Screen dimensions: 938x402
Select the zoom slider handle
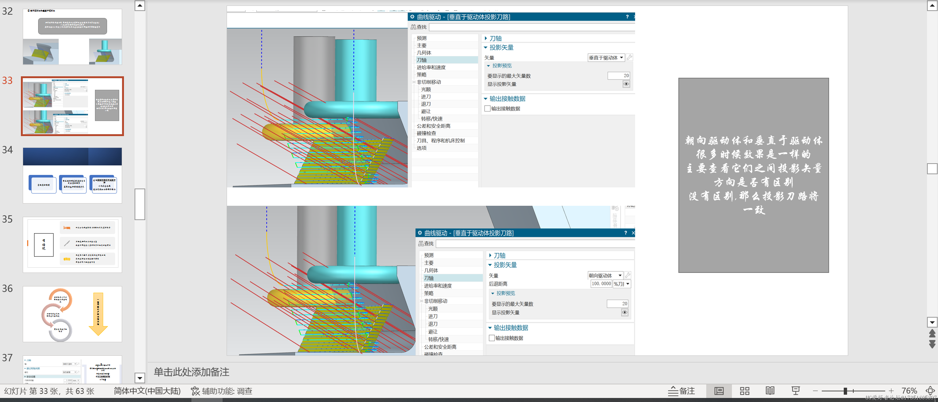pos(845,391)
